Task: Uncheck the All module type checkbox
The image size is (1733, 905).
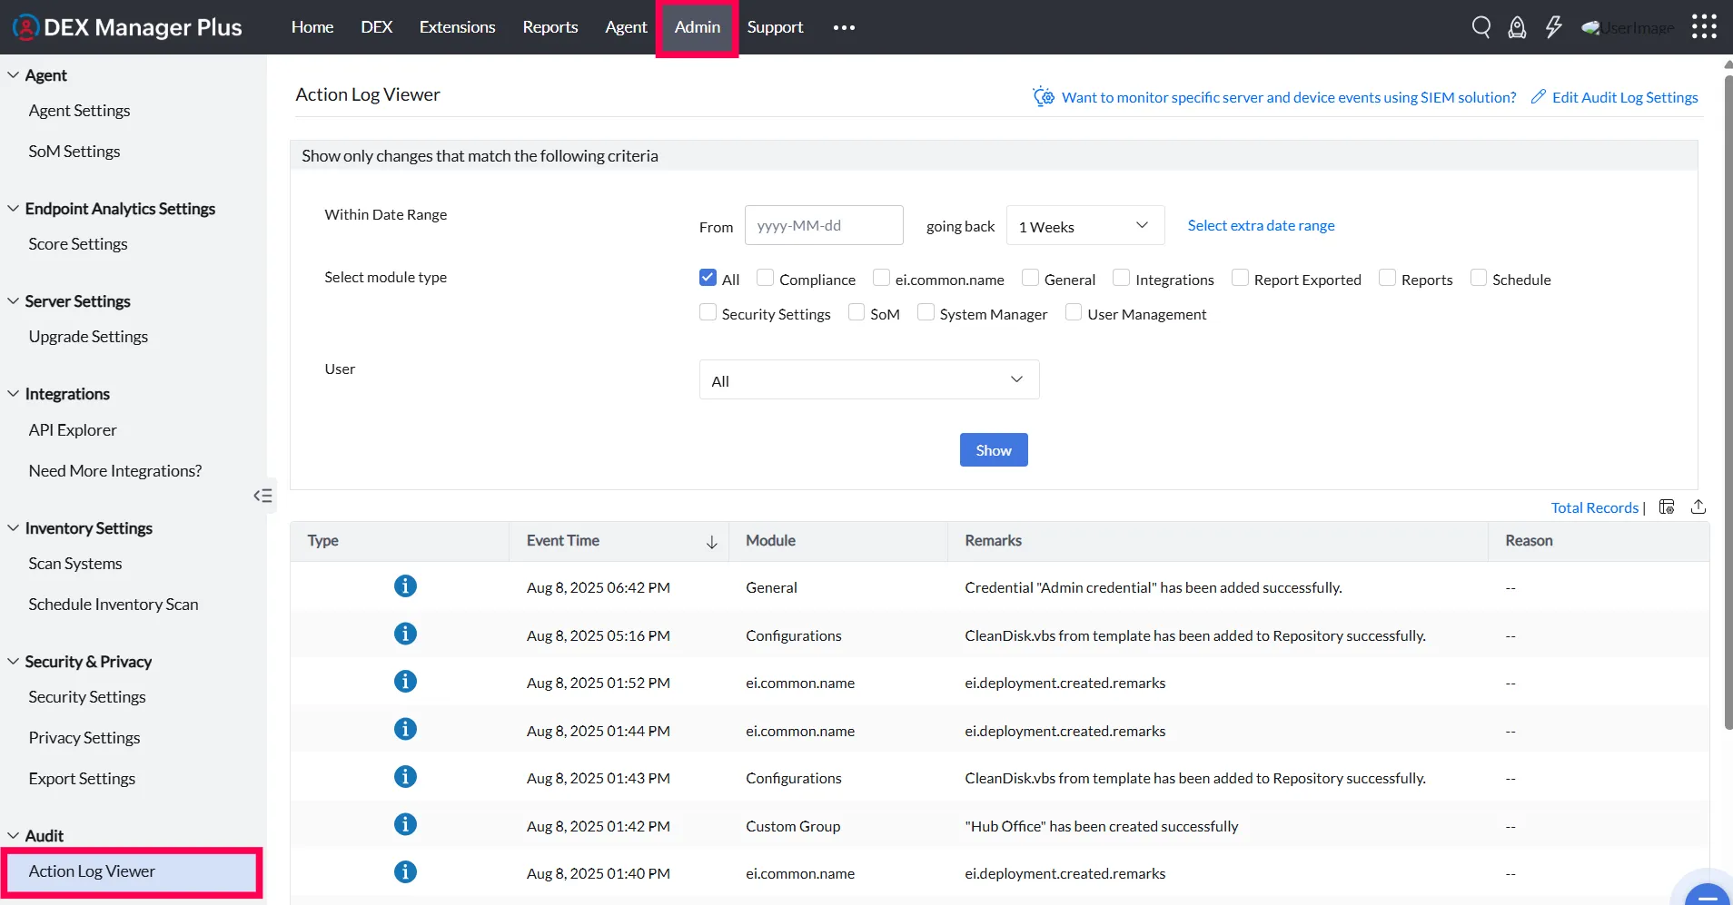Action: (708, 278)
